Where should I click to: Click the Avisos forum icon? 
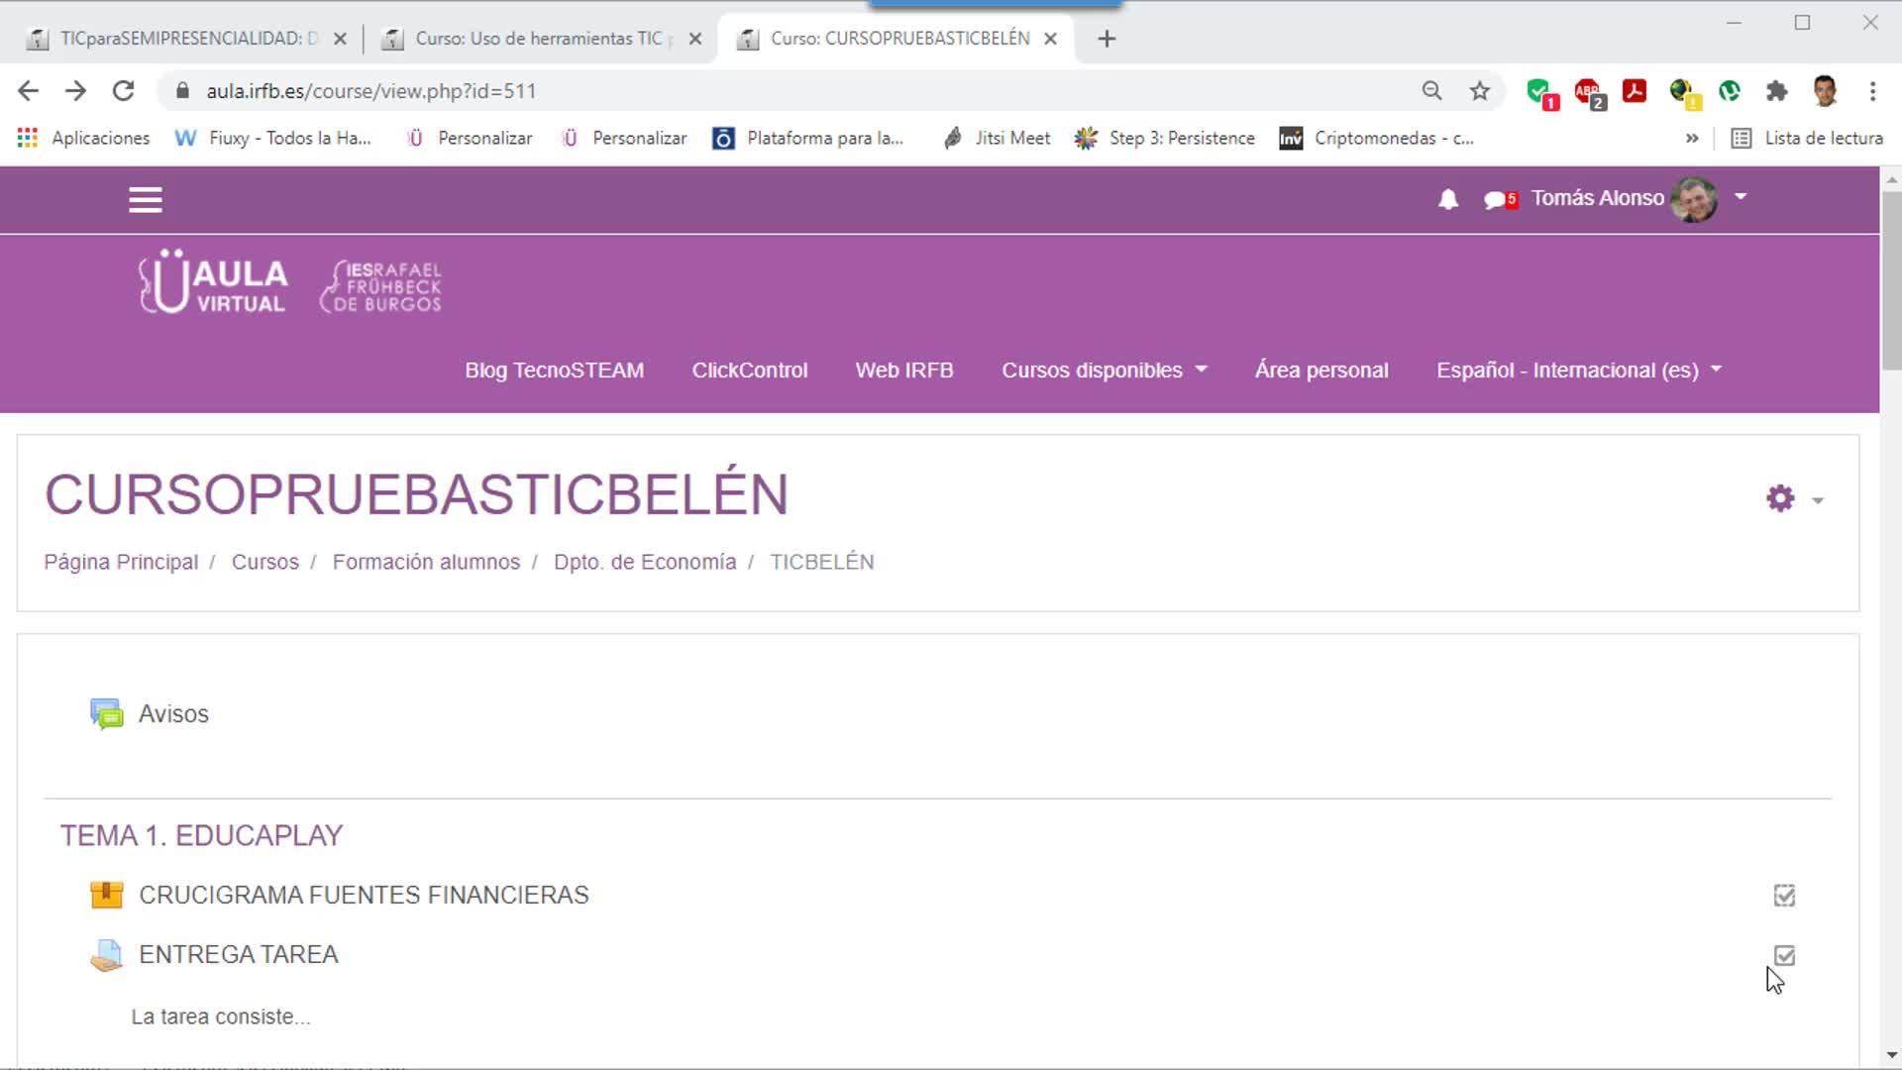pyautogui.click(x=107, y=714)
